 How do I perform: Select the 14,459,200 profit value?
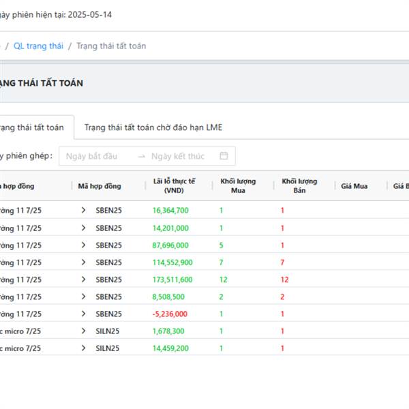point(170,348)
